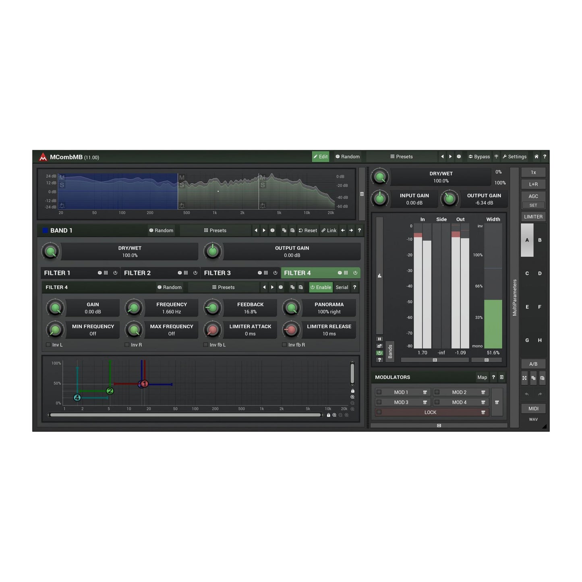Click the Filter 4 Feedback knob
Screen dimensions: 582x582
212,308
